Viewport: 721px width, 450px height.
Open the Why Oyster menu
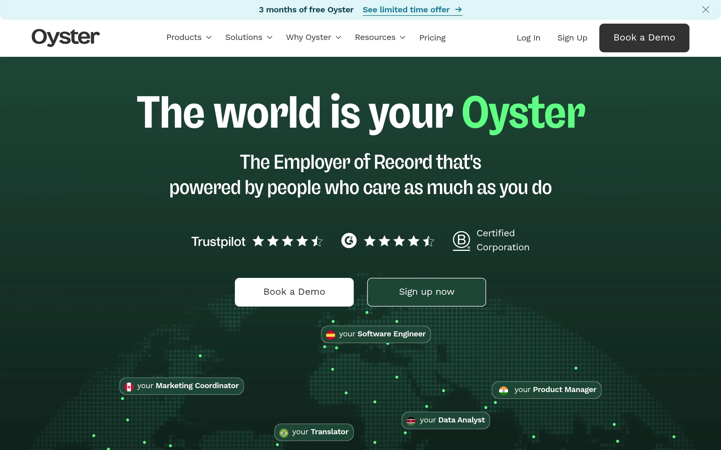pos(313,37)
